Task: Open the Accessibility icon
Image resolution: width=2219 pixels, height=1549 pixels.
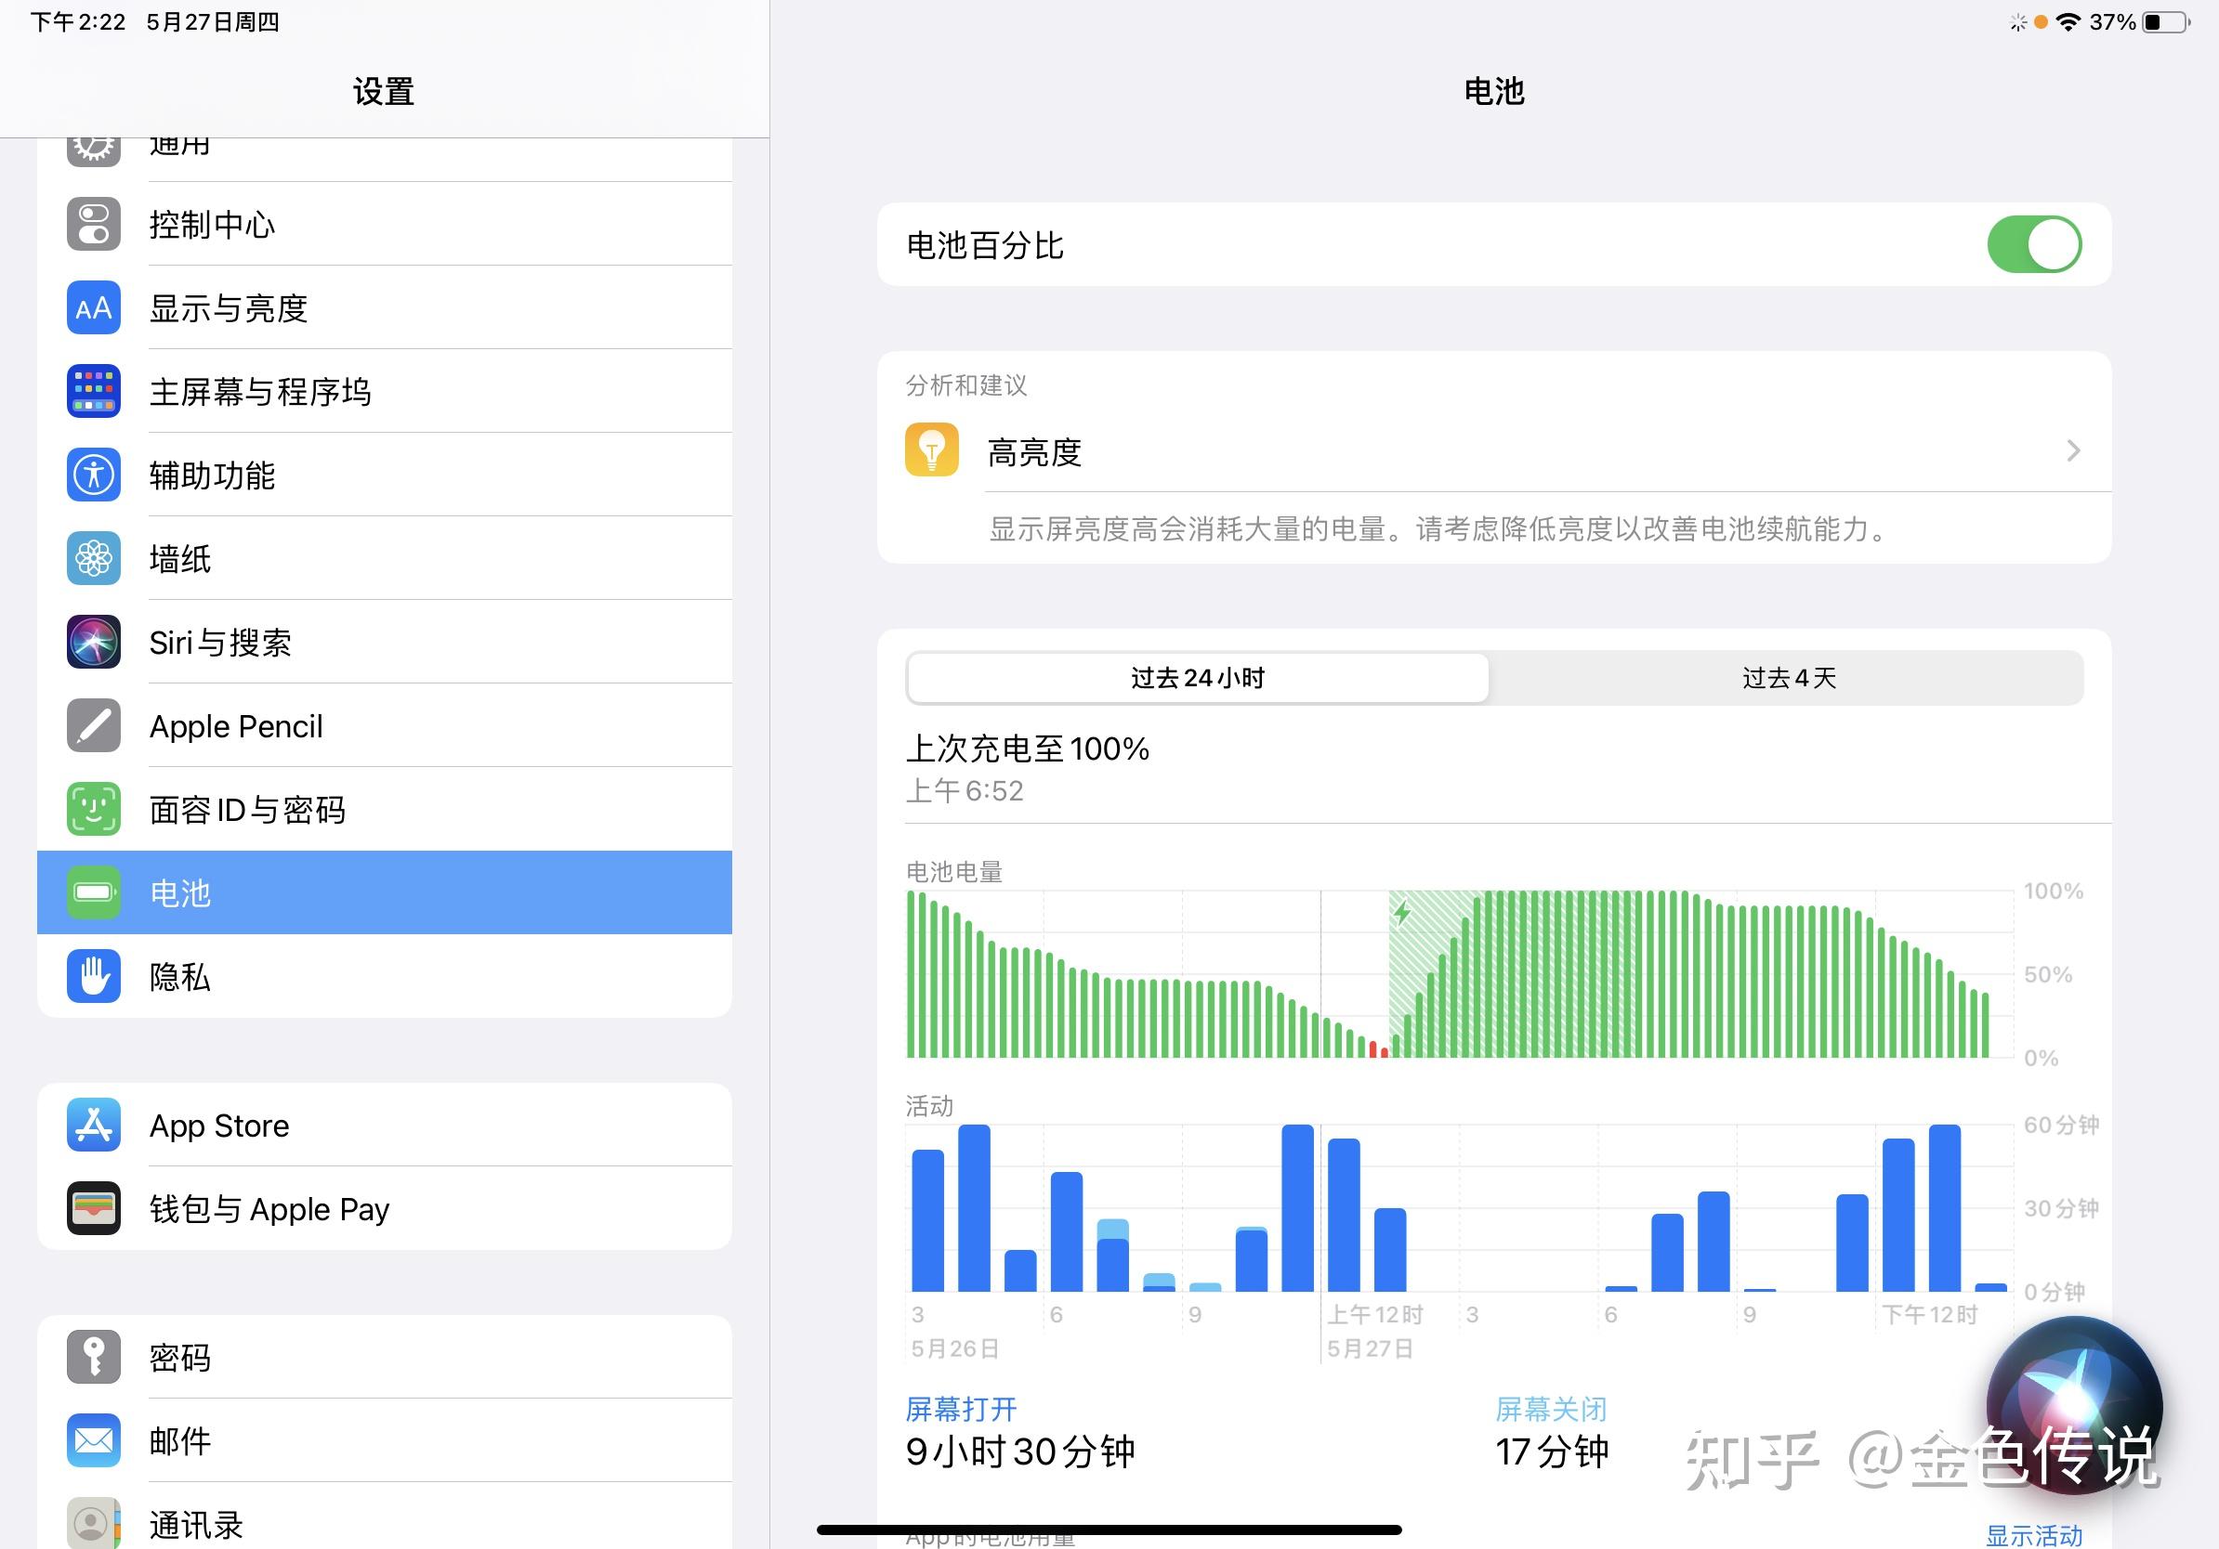Action: click(94, 475)
